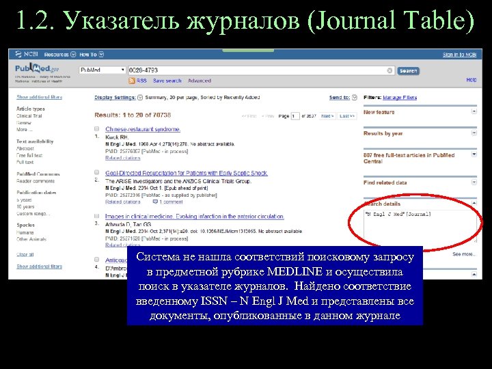Select the Abstract text availability filter
Viewport: 492px width, 369px height.
tap(25, 148)
